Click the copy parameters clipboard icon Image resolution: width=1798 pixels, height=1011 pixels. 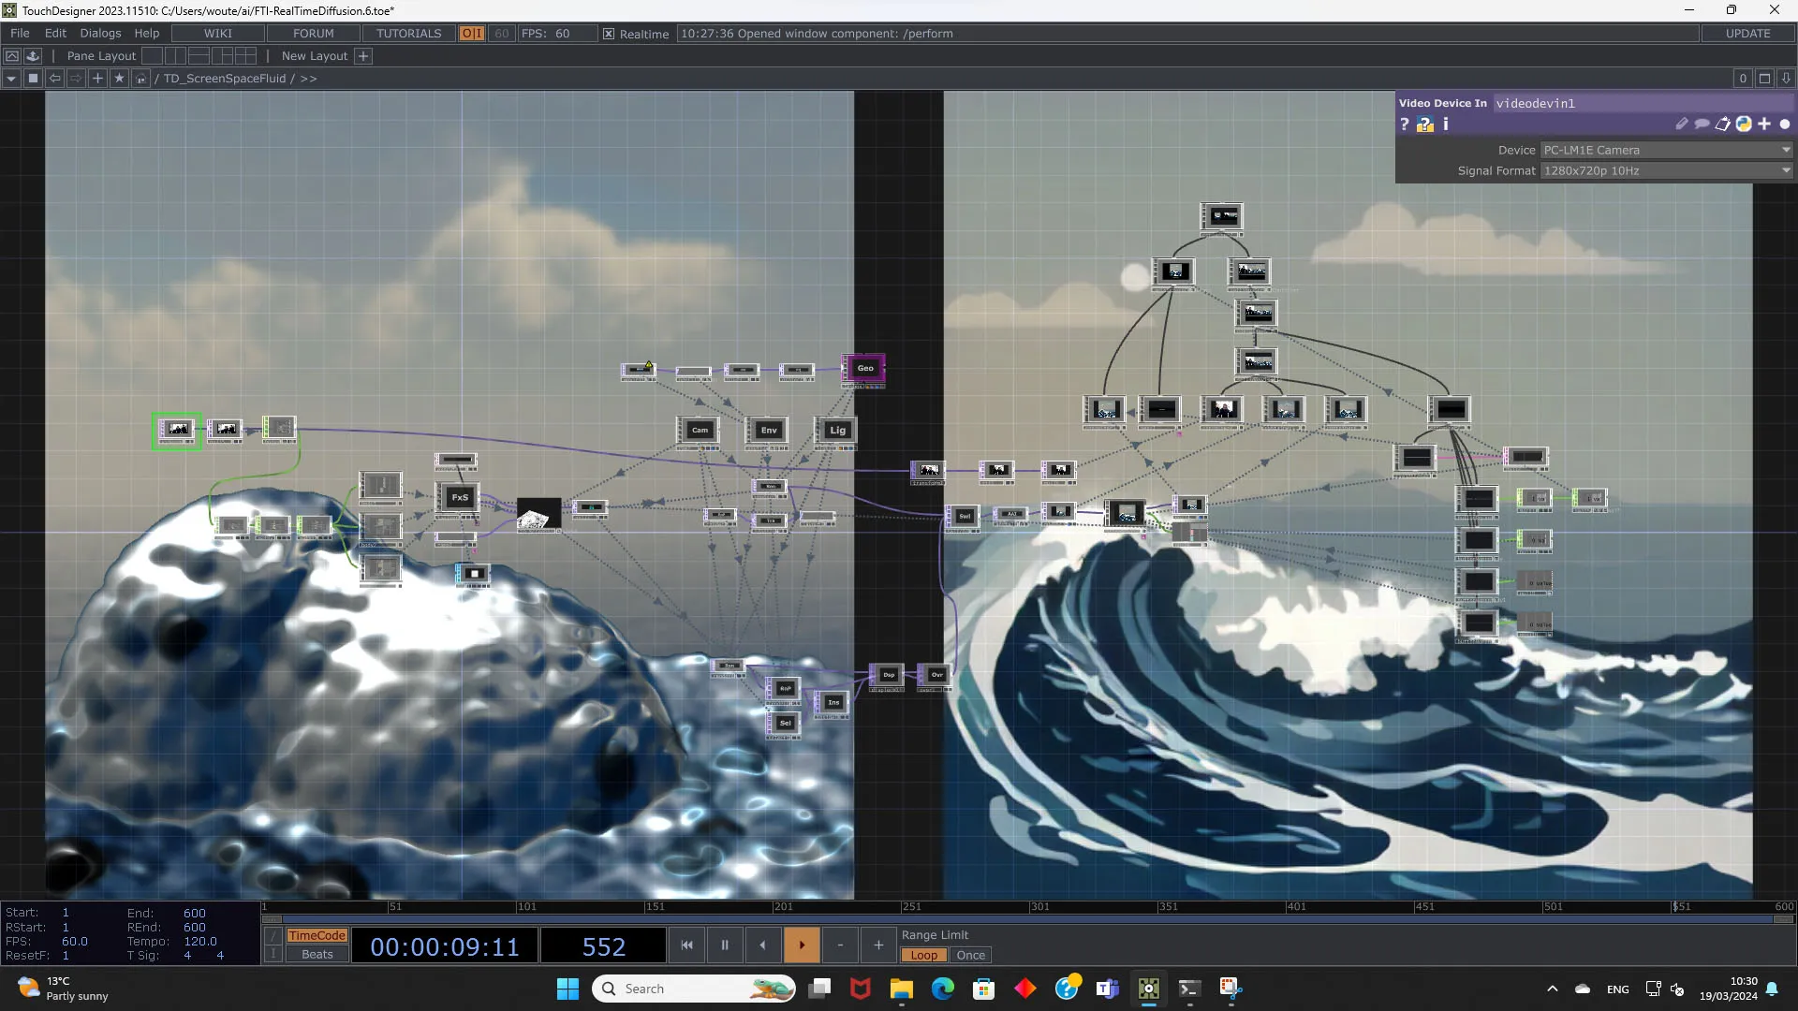point(1723,124)
